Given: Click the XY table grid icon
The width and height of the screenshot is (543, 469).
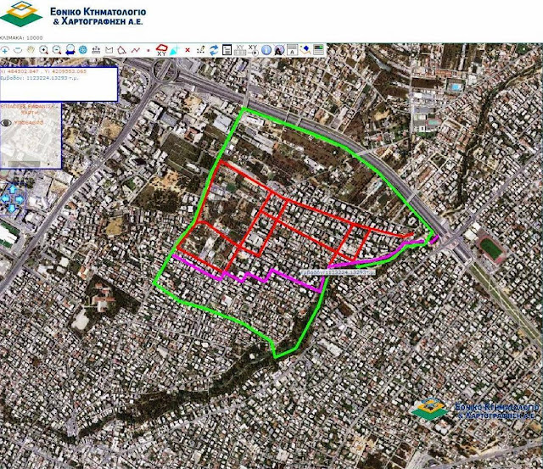Looking at the screenshot, I should tap(240, 50).
